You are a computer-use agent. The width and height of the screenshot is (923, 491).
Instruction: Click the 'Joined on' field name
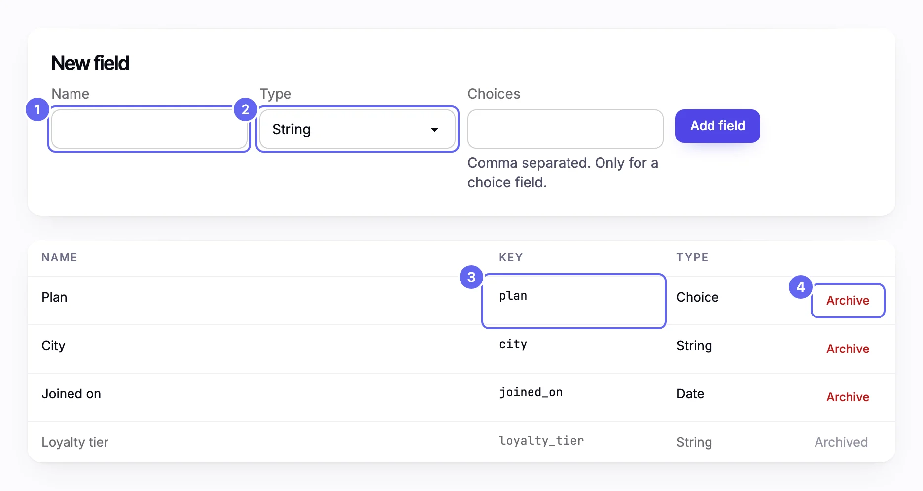tap(71, 394)
